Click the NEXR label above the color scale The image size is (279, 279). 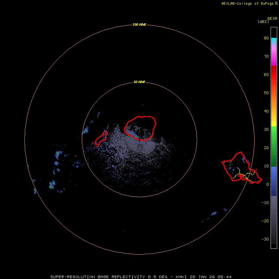[272, 19]
